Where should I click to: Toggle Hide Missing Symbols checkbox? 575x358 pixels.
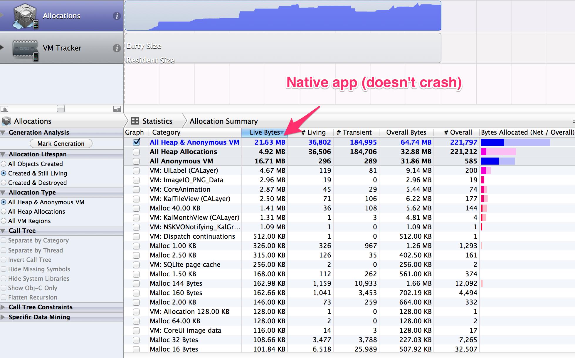point(4,269)
